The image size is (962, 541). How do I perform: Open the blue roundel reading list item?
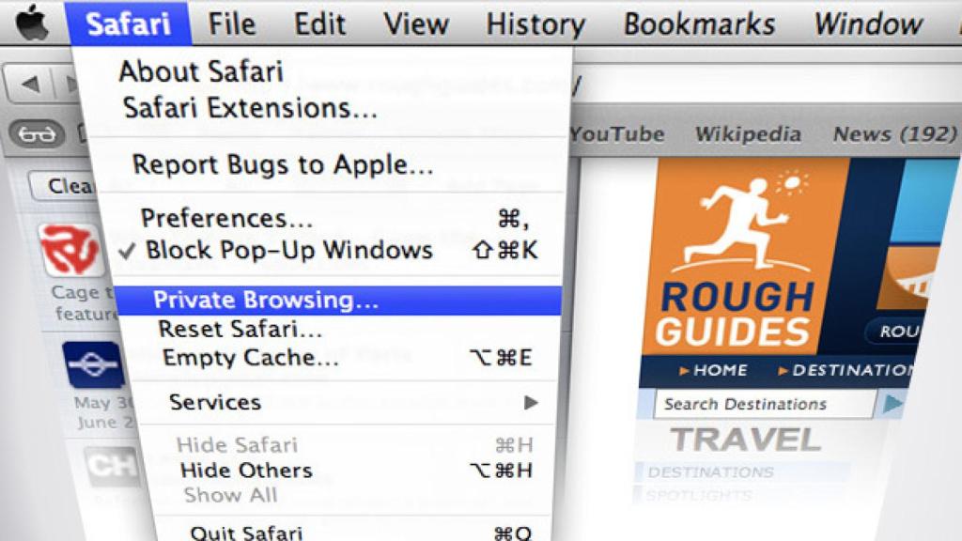tap(93, 365)
